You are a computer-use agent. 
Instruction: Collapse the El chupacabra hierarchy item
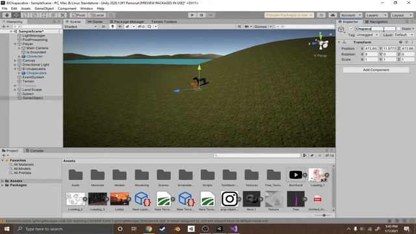[x=15, y=69]
